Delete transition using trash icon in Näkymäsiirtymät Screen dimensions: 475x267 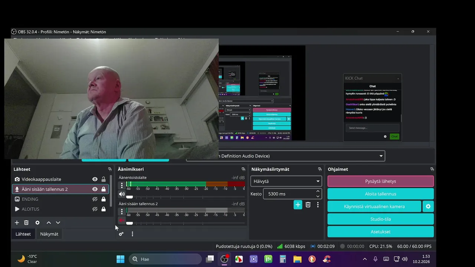pyautogui.click(x=308, y=205)
